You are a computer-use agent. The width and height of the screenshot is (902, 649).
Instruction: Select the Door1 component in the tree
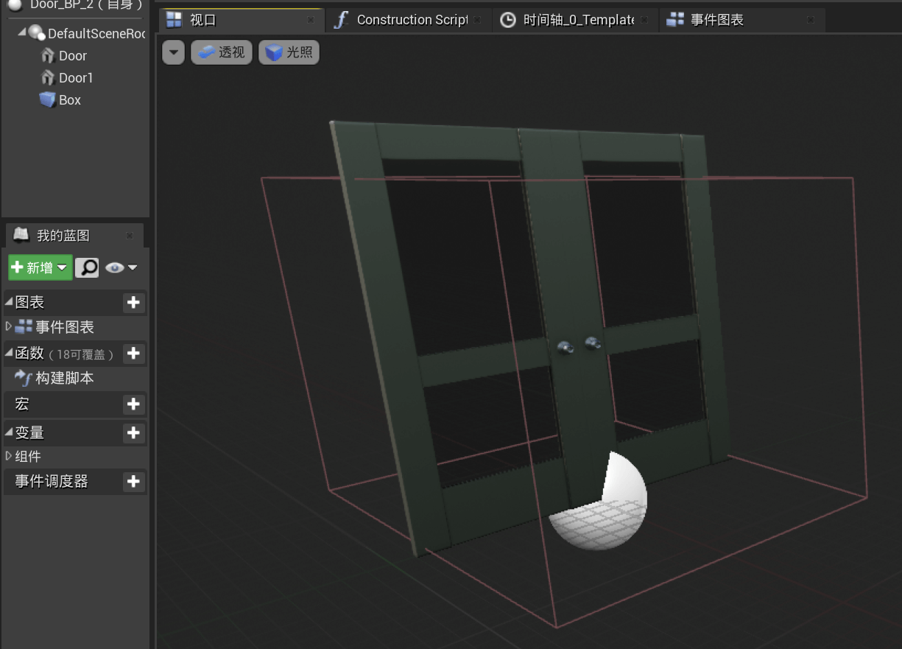[76, 78]
